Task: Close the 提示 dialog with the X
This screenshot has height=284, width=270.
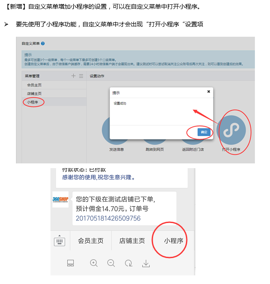Action: [x=209, y=92]
